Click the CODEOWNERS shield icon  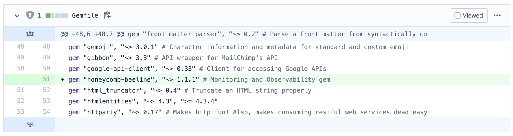(x=30, y=15)
